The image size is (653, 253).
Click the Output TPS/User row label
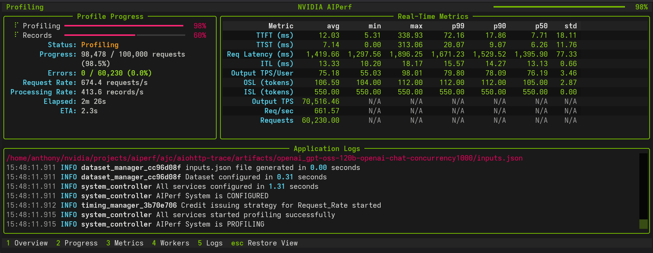coord(262,73)
